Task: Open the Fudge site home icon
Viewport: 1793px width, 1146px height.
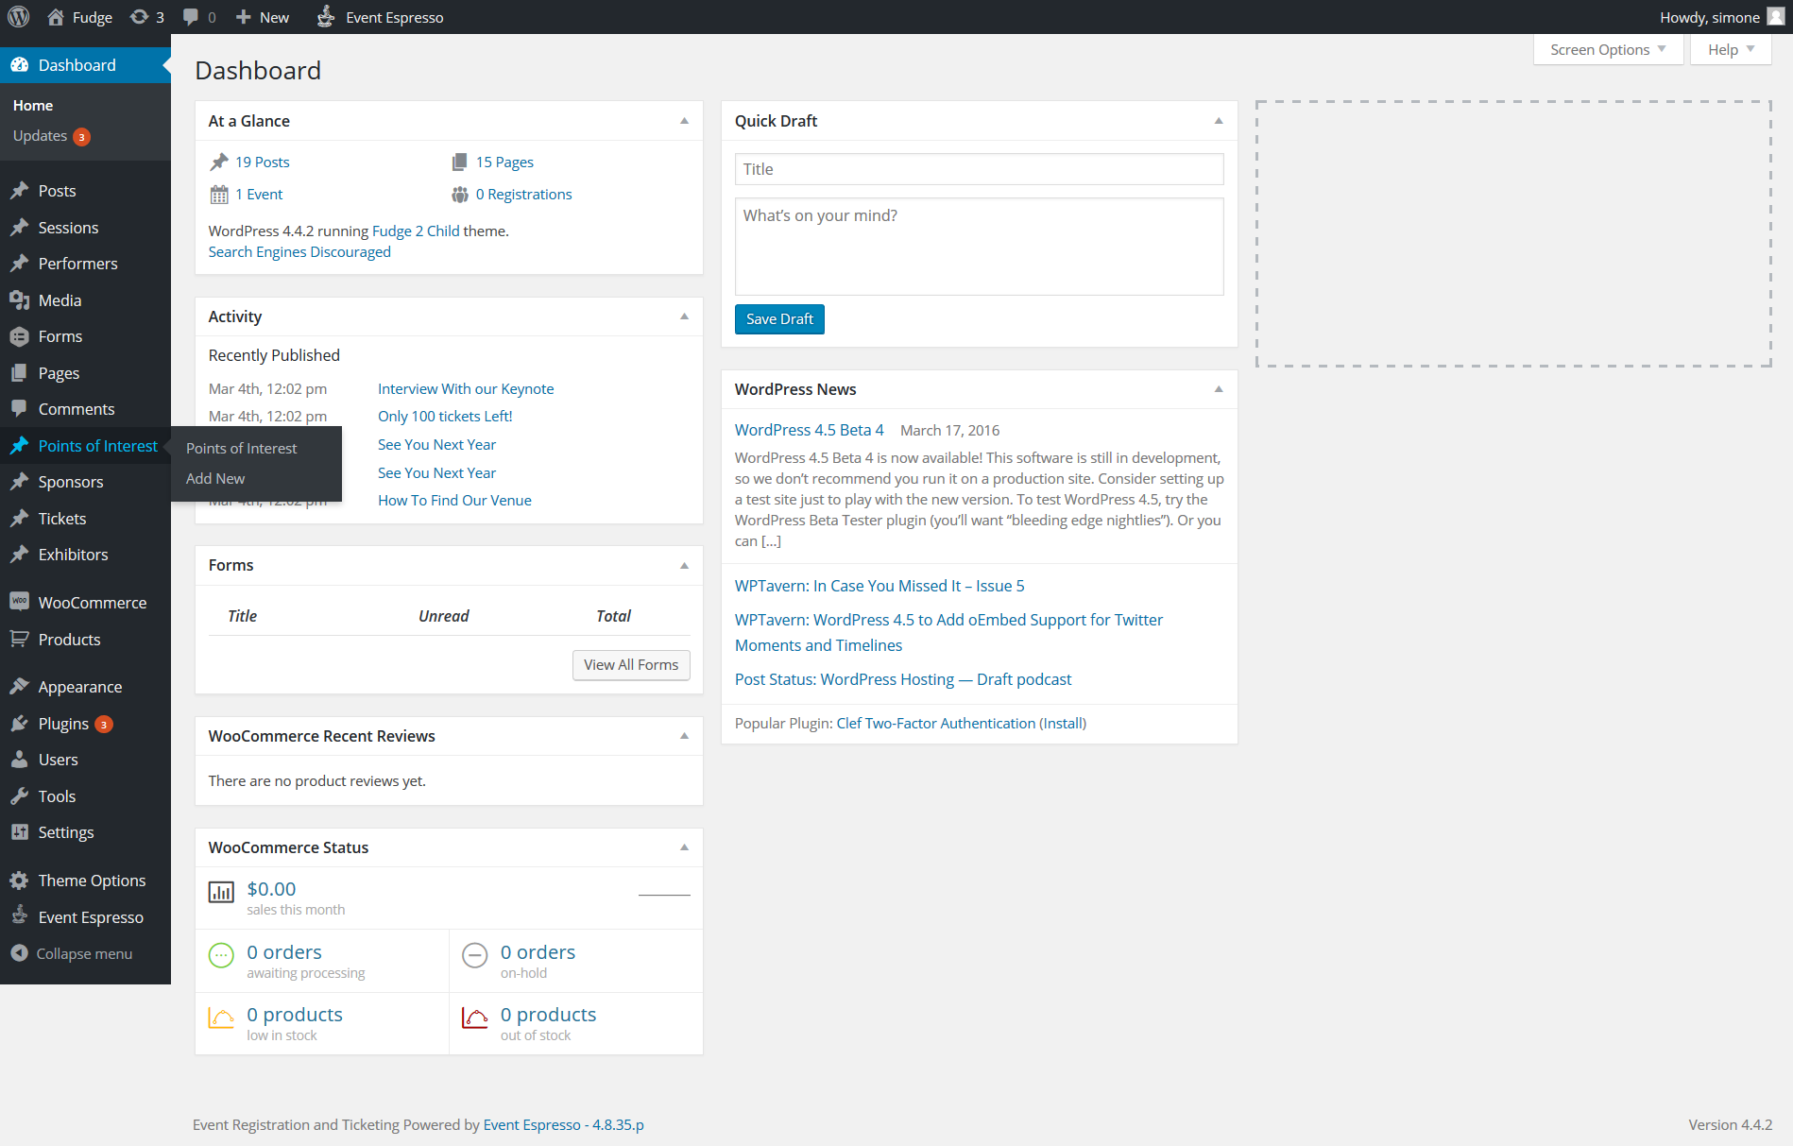Action: (56, 17)
